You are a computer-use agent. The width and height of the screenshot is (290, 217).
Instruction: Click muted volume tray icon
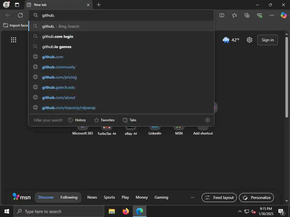pyautogui.click(x=253, y=211)
